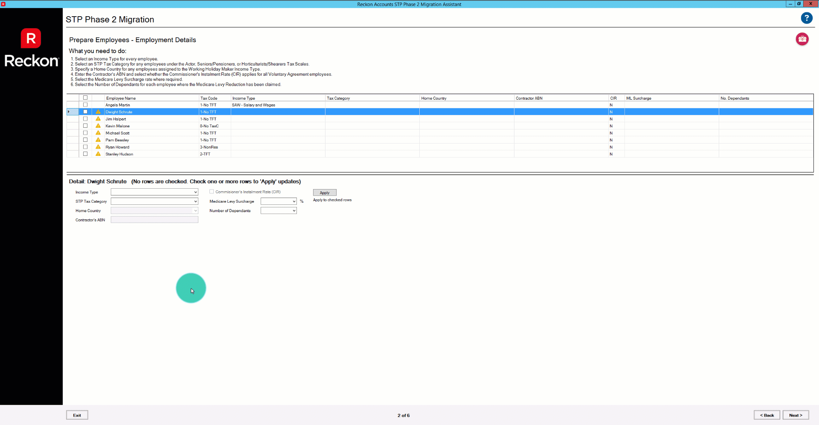Check the box for Angela Martin
The height and width of the screenshot is (425, 819).
85,105
